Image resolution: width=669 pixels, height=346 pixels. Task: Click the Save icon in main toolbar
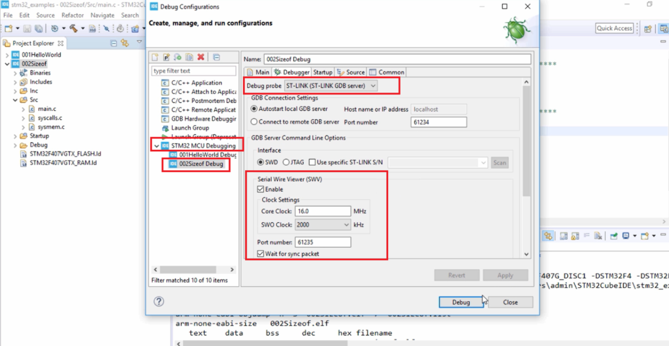point(27,29)
